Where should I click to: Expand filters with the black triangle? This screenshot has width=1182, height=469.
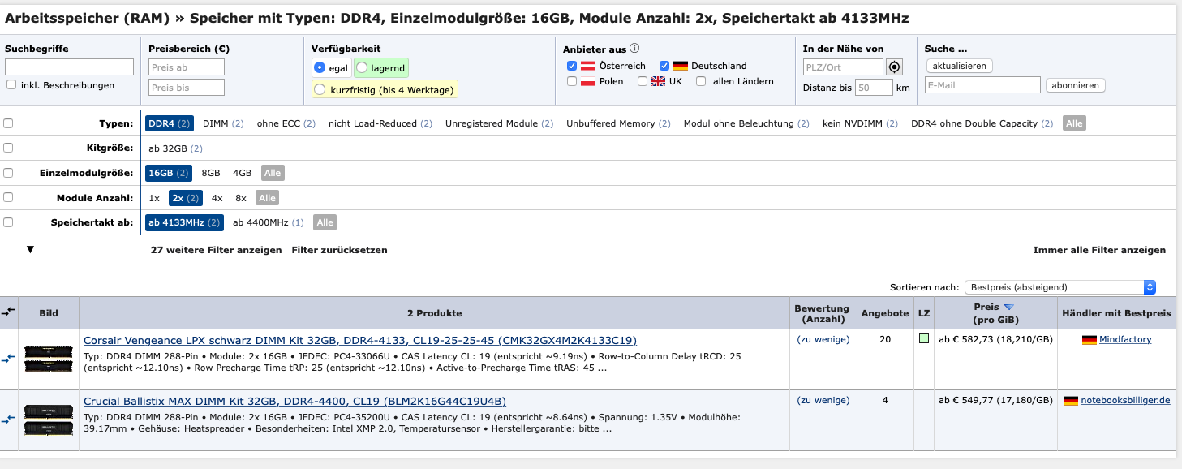coord(30,250)
